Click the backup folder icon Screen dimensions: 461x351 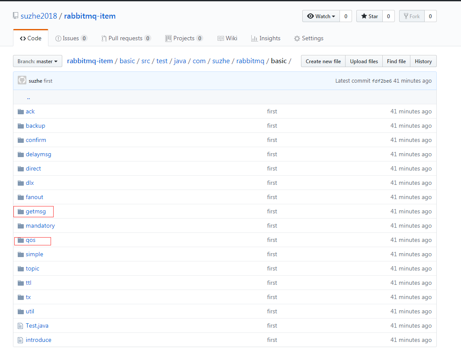click(21, 126)
